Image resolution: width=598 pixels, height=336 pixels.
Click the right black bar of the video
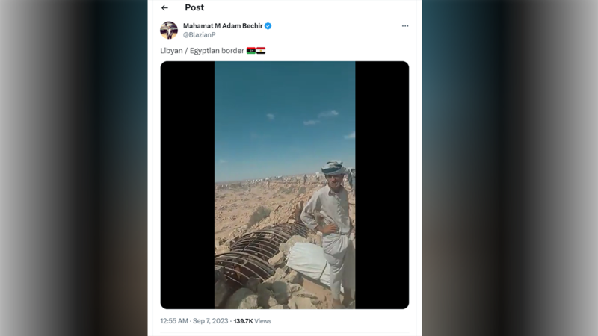click(381, 185)
